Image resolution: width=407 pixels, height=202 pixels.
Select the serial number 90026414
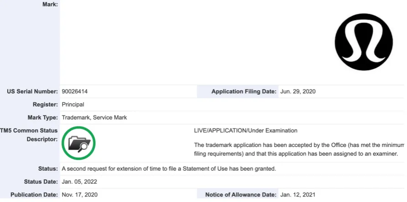pos(74,91)
